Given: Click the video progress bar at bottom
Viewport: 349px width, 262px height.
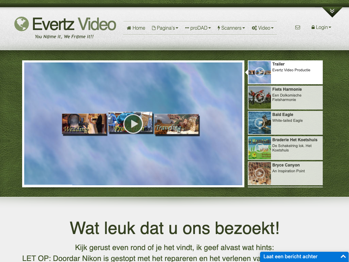Looking at the screenshot, I should [133, 185].
